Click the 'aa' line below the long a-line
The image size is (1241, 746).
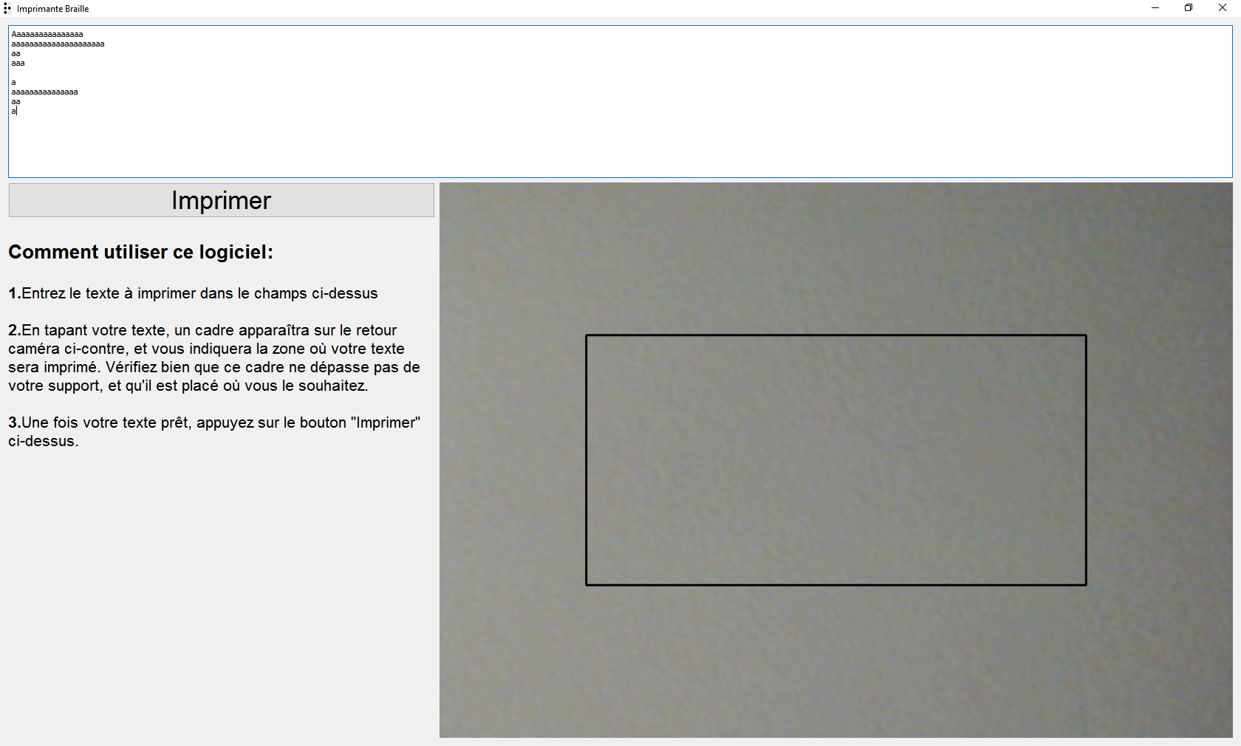(16, 101)
